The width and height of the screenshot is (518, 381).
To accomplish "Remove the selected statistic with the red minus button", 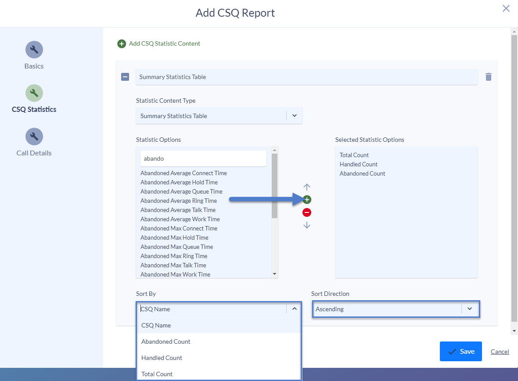I will (x=307, y=212).
